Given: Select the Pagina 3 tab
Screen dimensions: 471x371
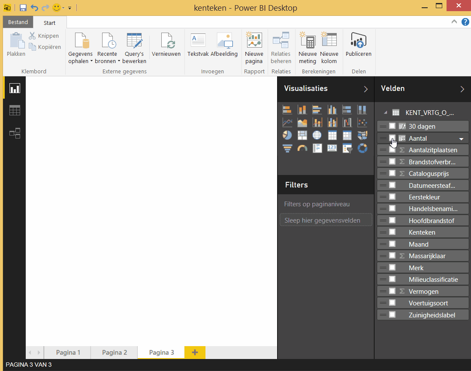Looking at the screenshot, I should pyautogui.click(x=162, y=353).
